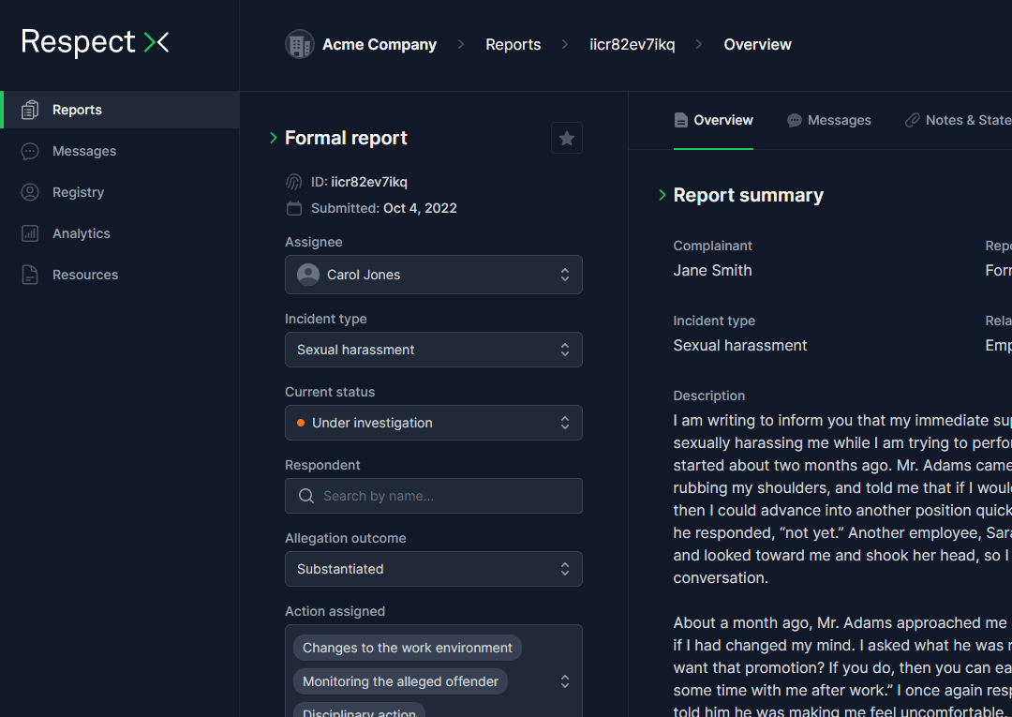The width and height of the screenshot is (1012, 717).
Task: Click the building icon beside Acme Company
Action: pos(299,44)
